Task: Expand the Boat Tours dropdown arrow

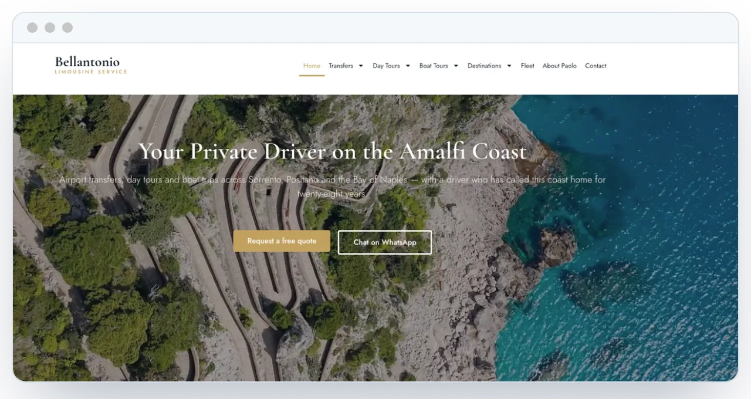Action: 456,66
